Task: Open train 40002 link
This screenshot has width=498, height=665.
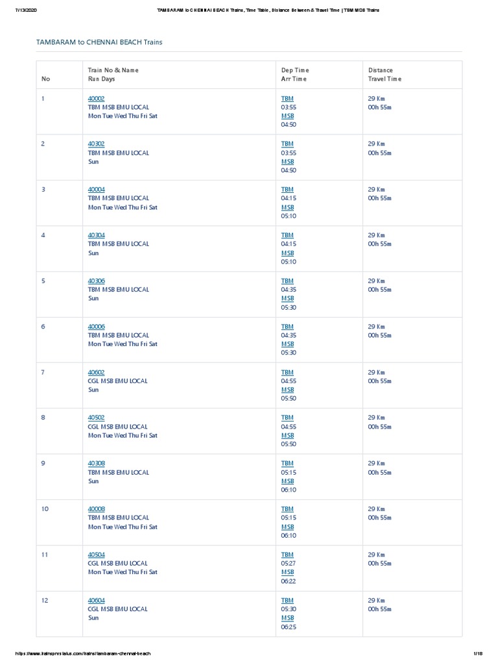Action: click(96, 98)
